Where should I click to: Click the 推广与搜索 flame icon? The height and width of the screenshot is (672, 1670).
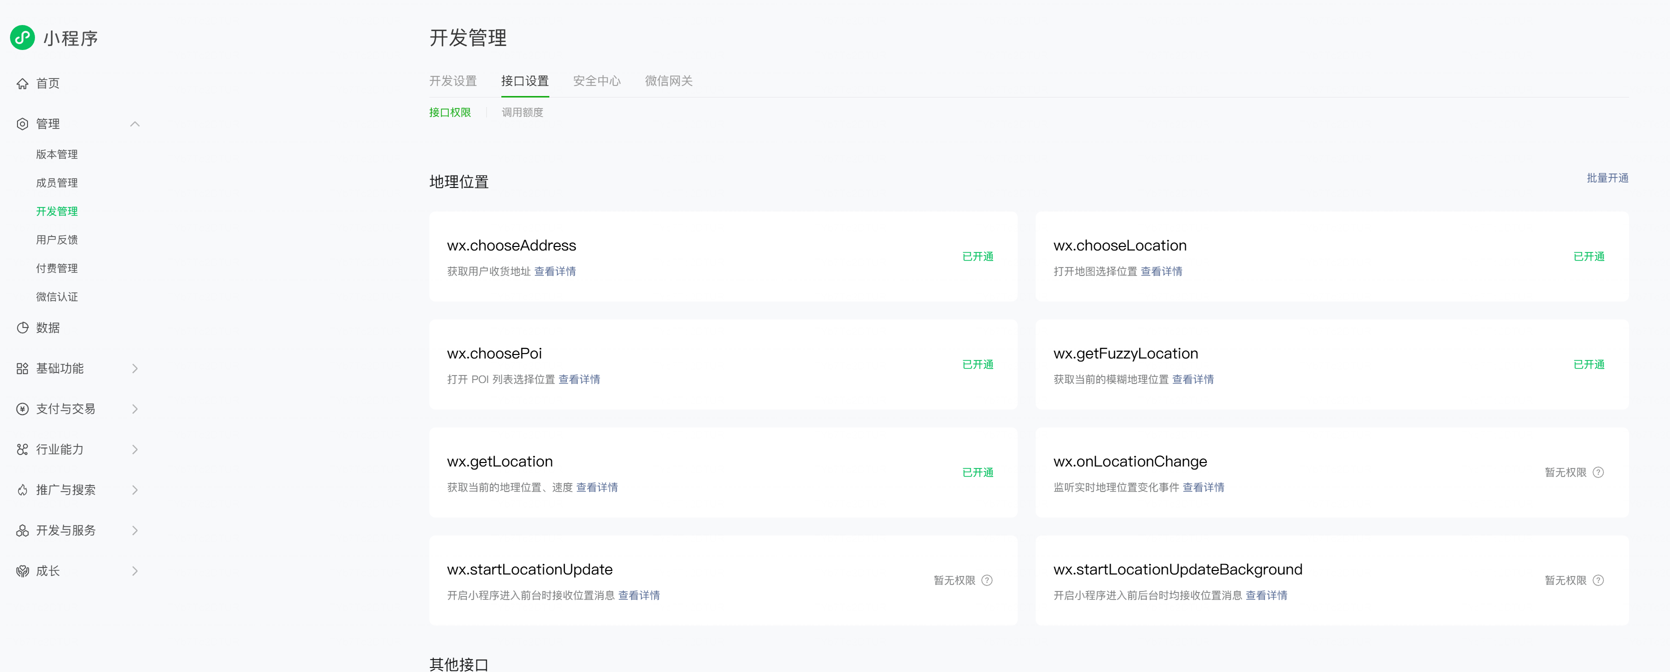point(22,490)
